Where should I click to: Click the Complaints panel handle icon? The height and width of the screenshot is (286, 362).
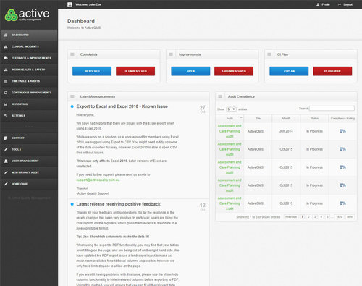72,54
